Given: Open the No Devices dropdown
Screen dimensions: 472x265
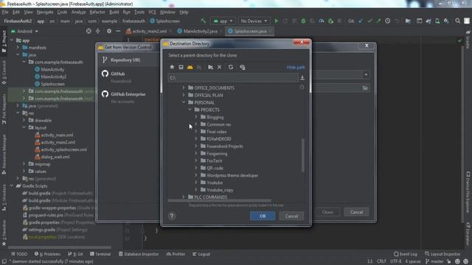Looking at the screenshot, I should [254, 21].
